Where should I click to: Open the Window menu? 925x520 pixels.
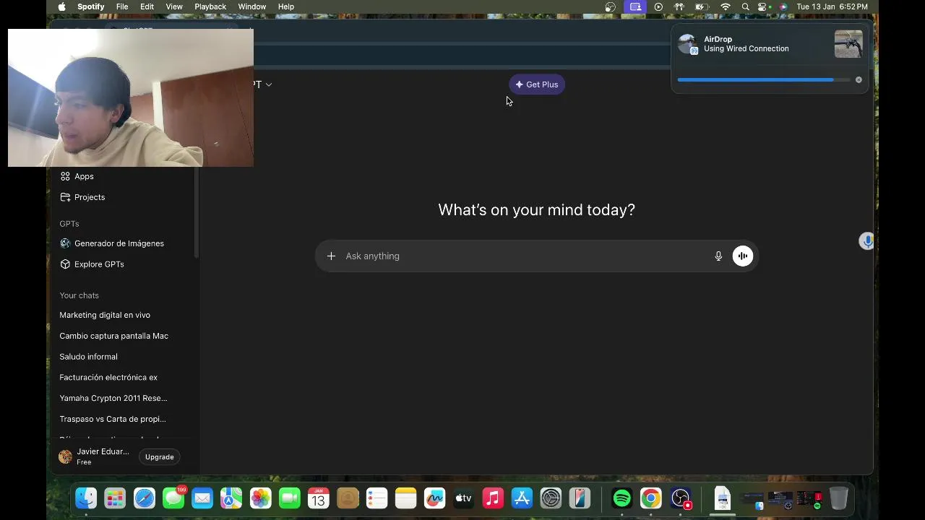click(x=252, y=6)
